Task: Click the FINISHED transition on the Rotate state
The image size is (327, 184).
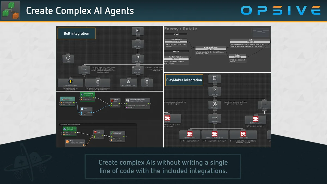Action: [x=238, y=57]
